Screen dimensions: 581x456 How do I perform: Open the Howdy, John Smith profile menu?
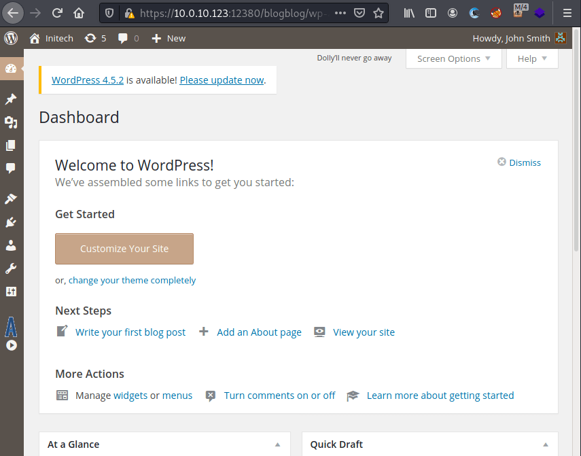pyautogui.click(x=519, y=38)
